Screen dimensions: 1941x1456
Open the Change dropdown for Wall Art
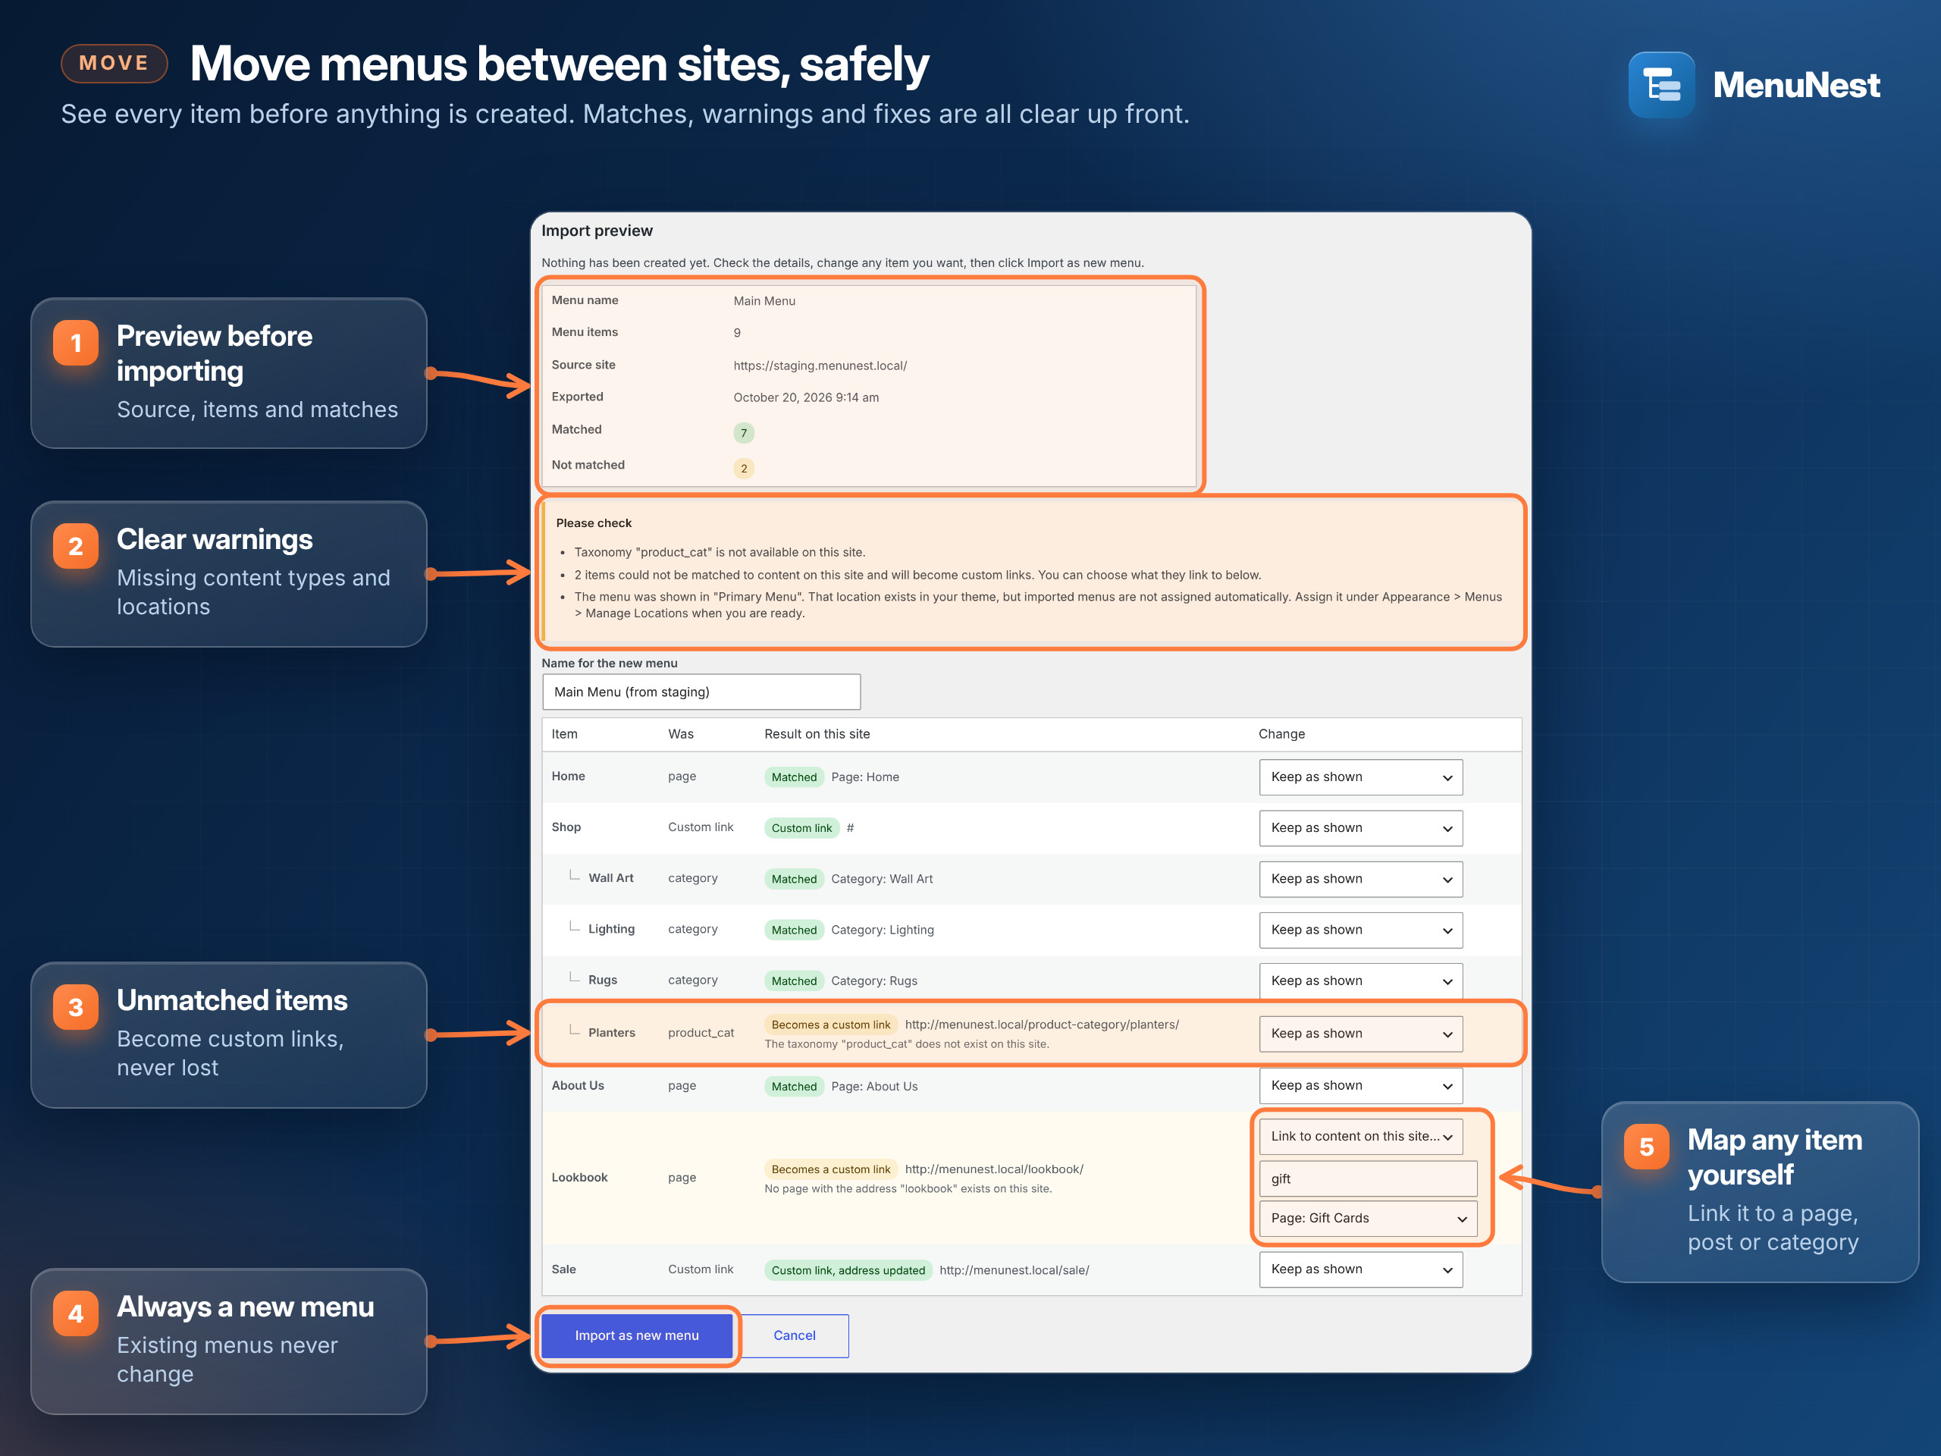(1360, 878)
